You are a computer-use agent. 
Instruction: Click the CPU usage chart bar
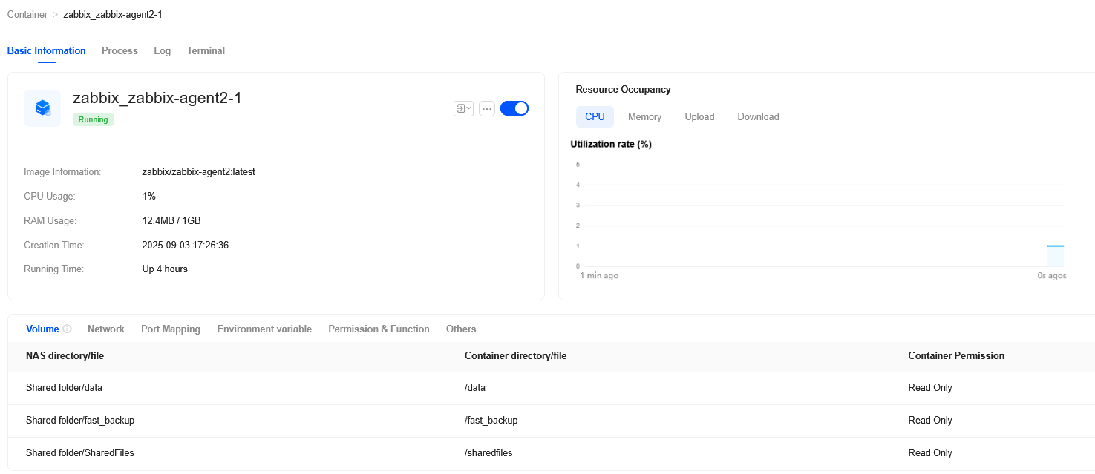pyautogui.click(x=1056, y=255)
